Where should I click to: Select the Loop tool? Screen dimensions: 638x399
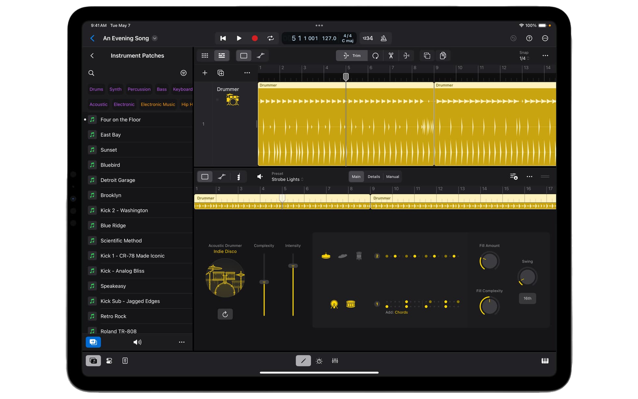(375, 56)
